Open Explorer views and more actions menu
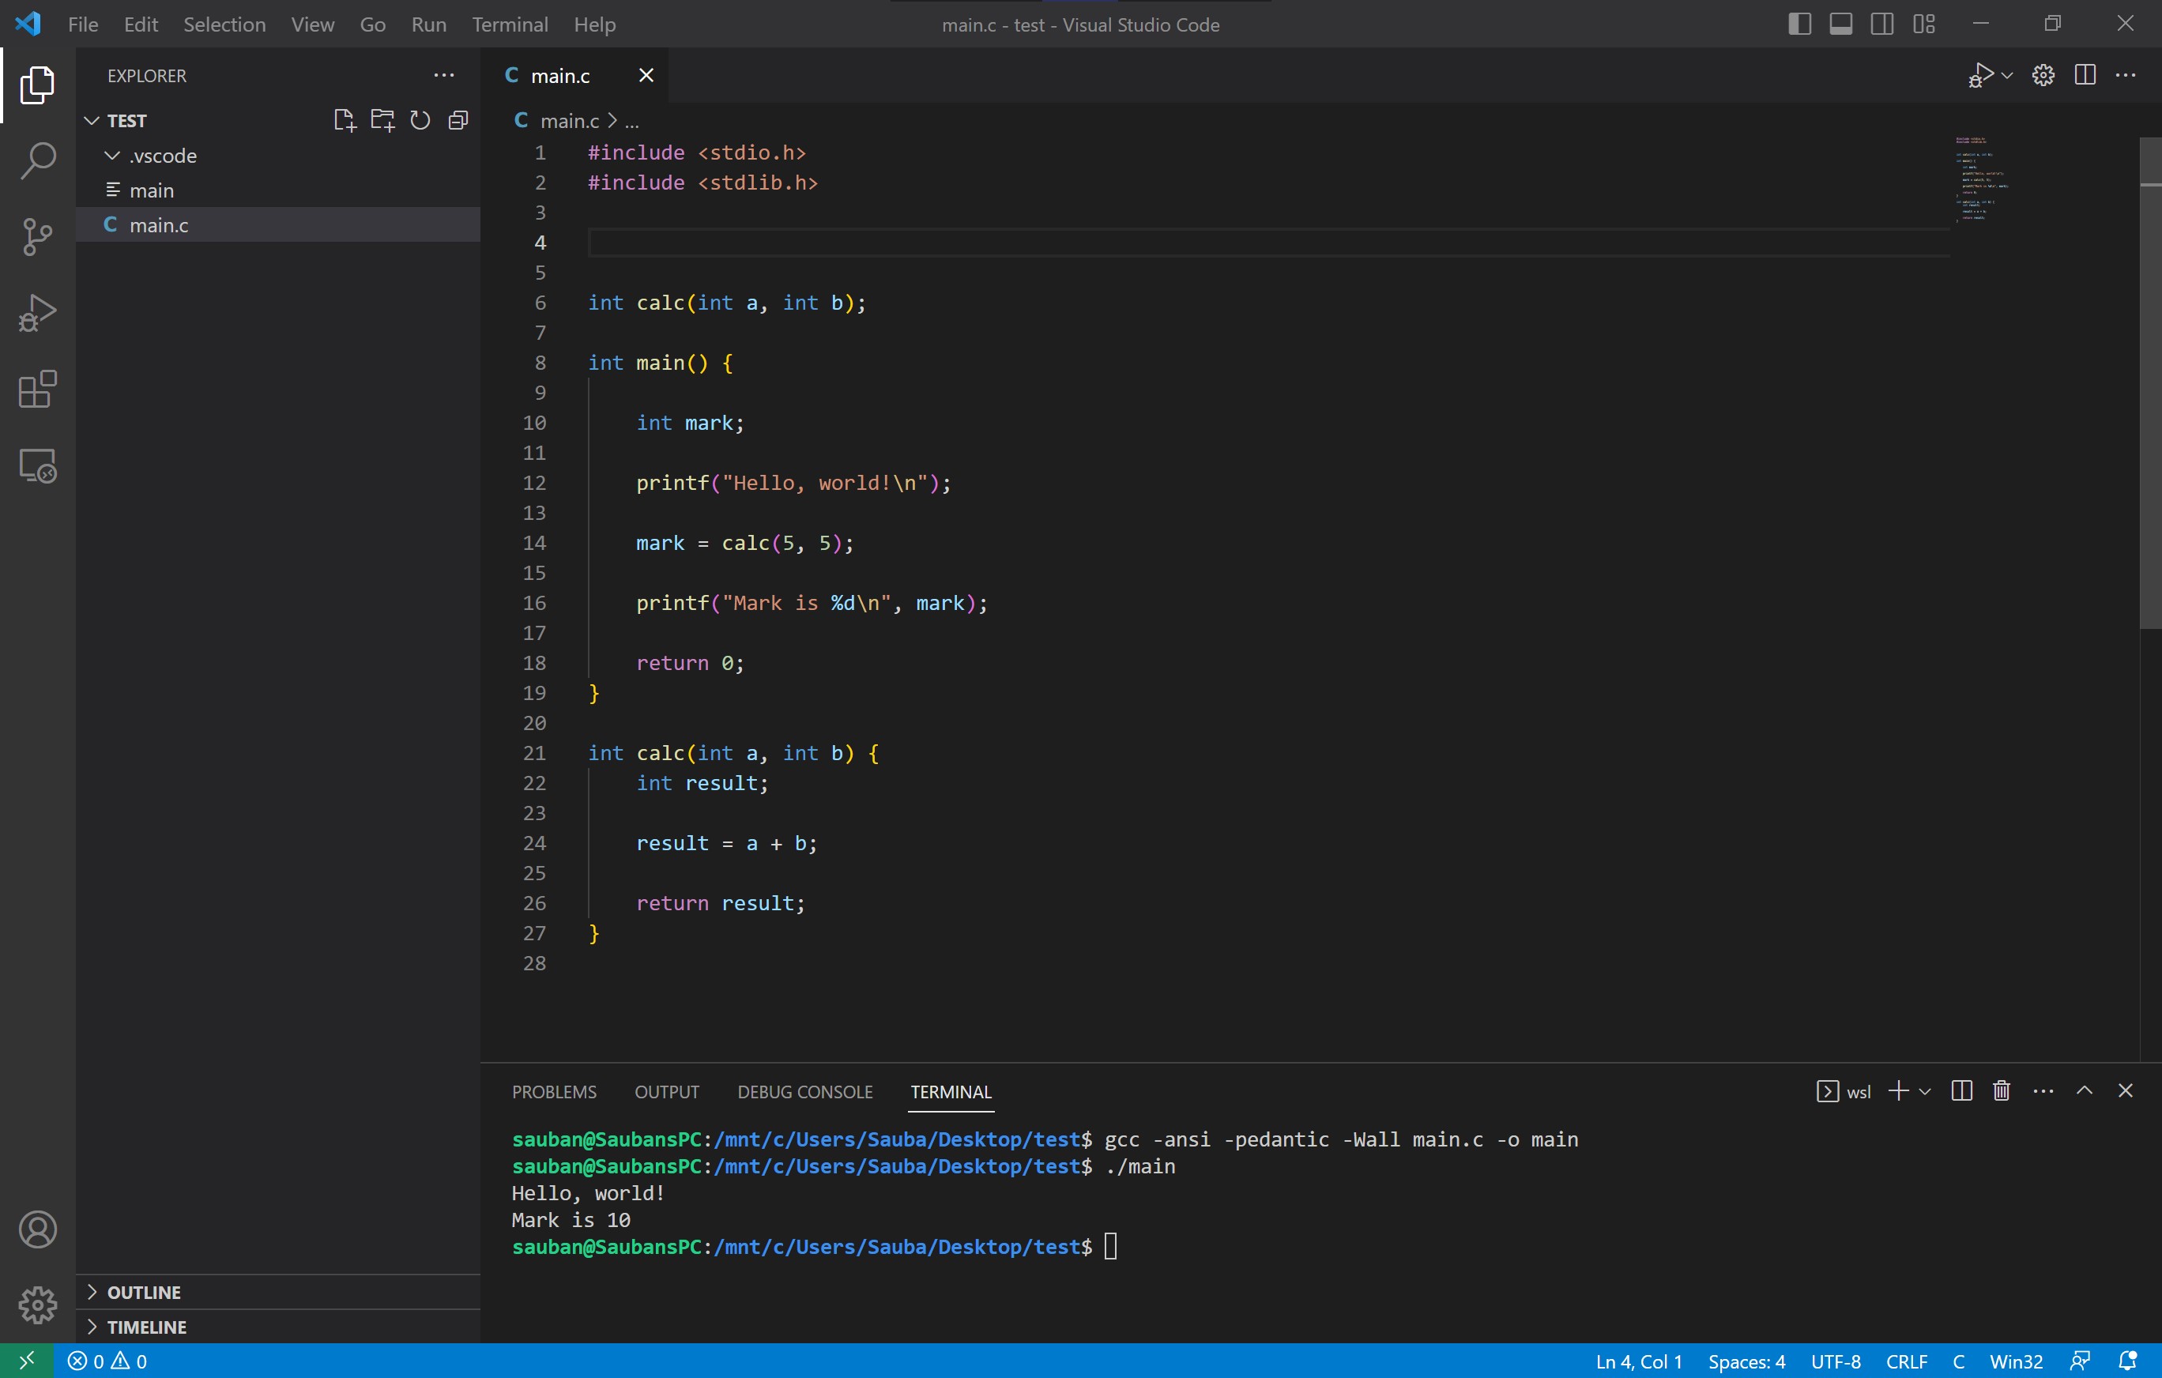This screenshot has height=1378, width=2162. (x=443, y=75)
